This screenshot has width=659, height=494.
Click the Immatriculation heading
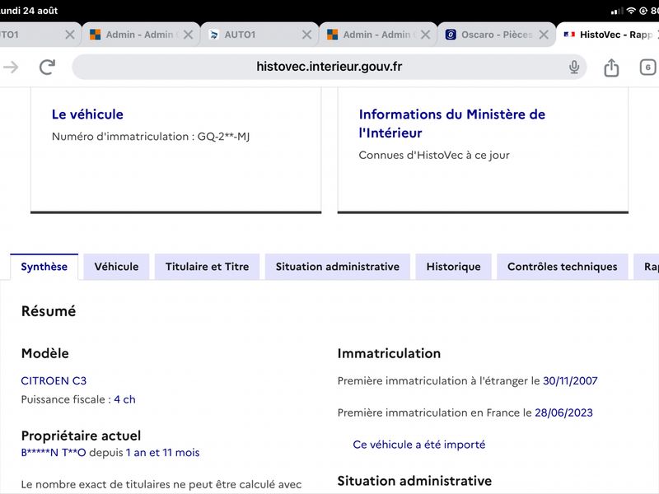click(x=389, y=353)
